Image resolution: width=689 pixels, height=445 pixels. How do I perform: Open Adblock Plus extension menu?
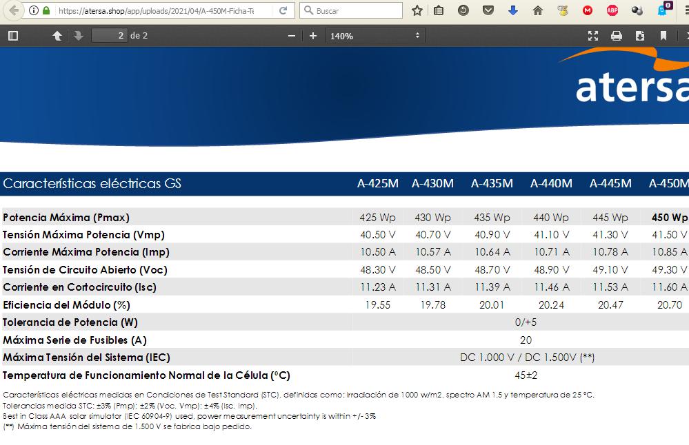click(x=612, y=10)
